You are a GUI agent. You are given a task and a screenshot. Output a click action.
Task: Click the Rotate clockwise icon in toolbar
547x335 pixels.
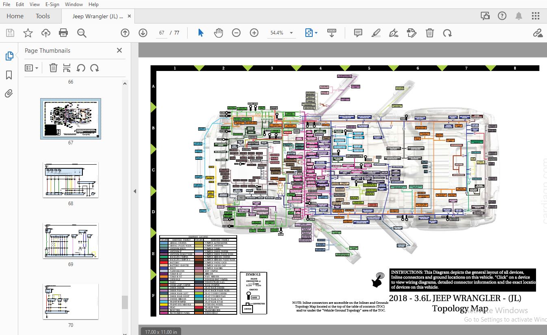coord(448,33)
